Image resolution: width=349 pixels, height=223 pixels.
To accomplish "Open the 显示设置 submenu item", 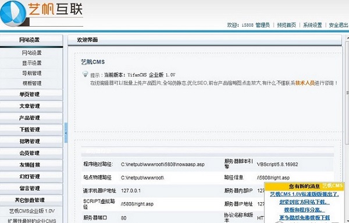I will click(31, 63).
